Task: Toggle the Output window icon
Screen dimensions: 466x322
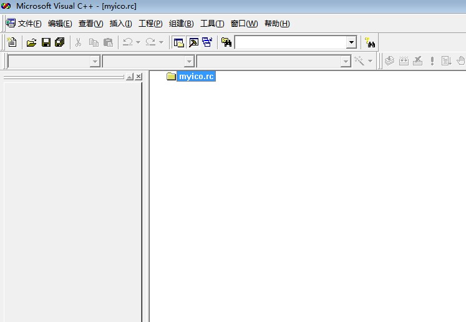Action: 193,42
